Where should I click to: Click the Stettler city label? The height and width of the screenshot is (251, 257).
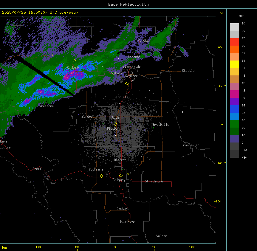189,71
